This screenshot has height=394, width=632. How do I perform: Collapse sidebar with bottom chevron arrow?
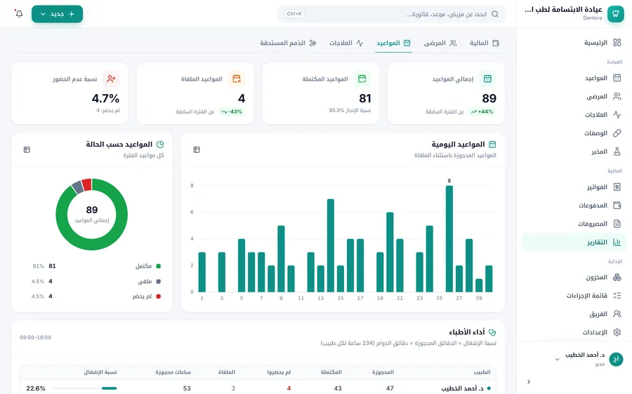point(529,381)
